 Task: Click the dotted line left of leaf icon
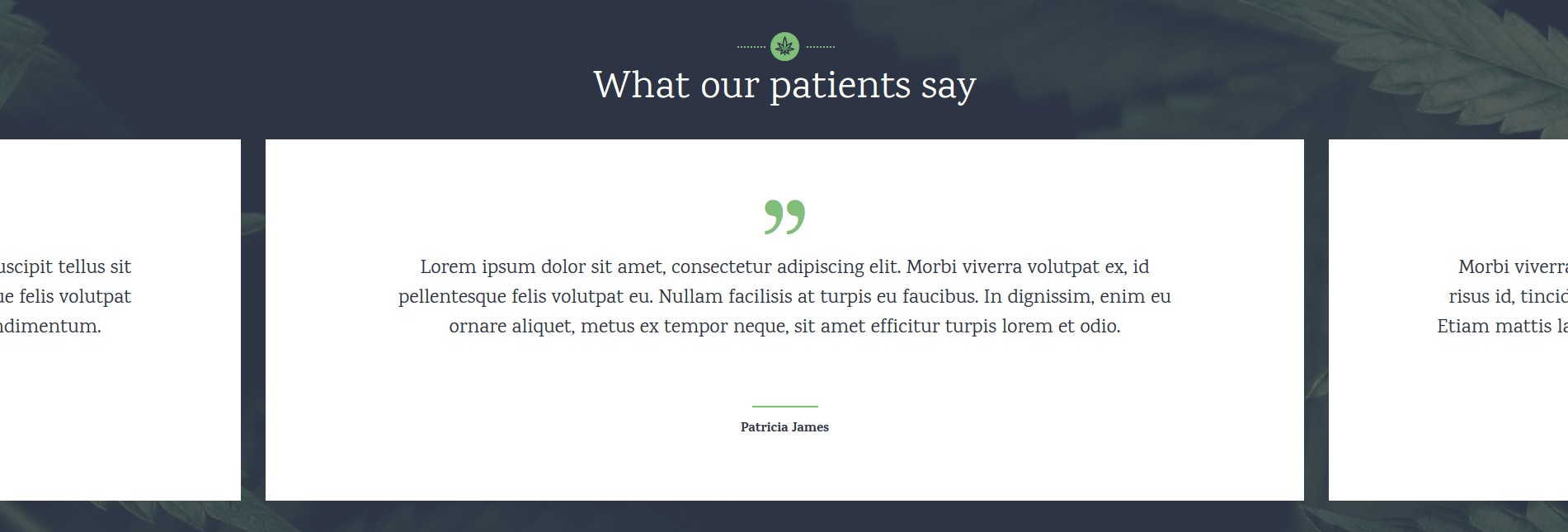[x=751, y=47]
